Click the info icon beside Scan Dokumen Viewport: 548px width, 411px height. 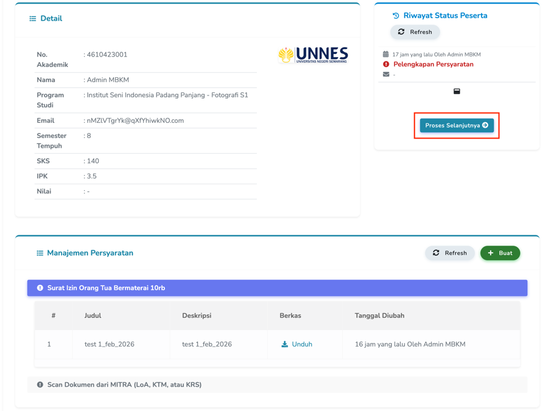(x=40, y=385)
